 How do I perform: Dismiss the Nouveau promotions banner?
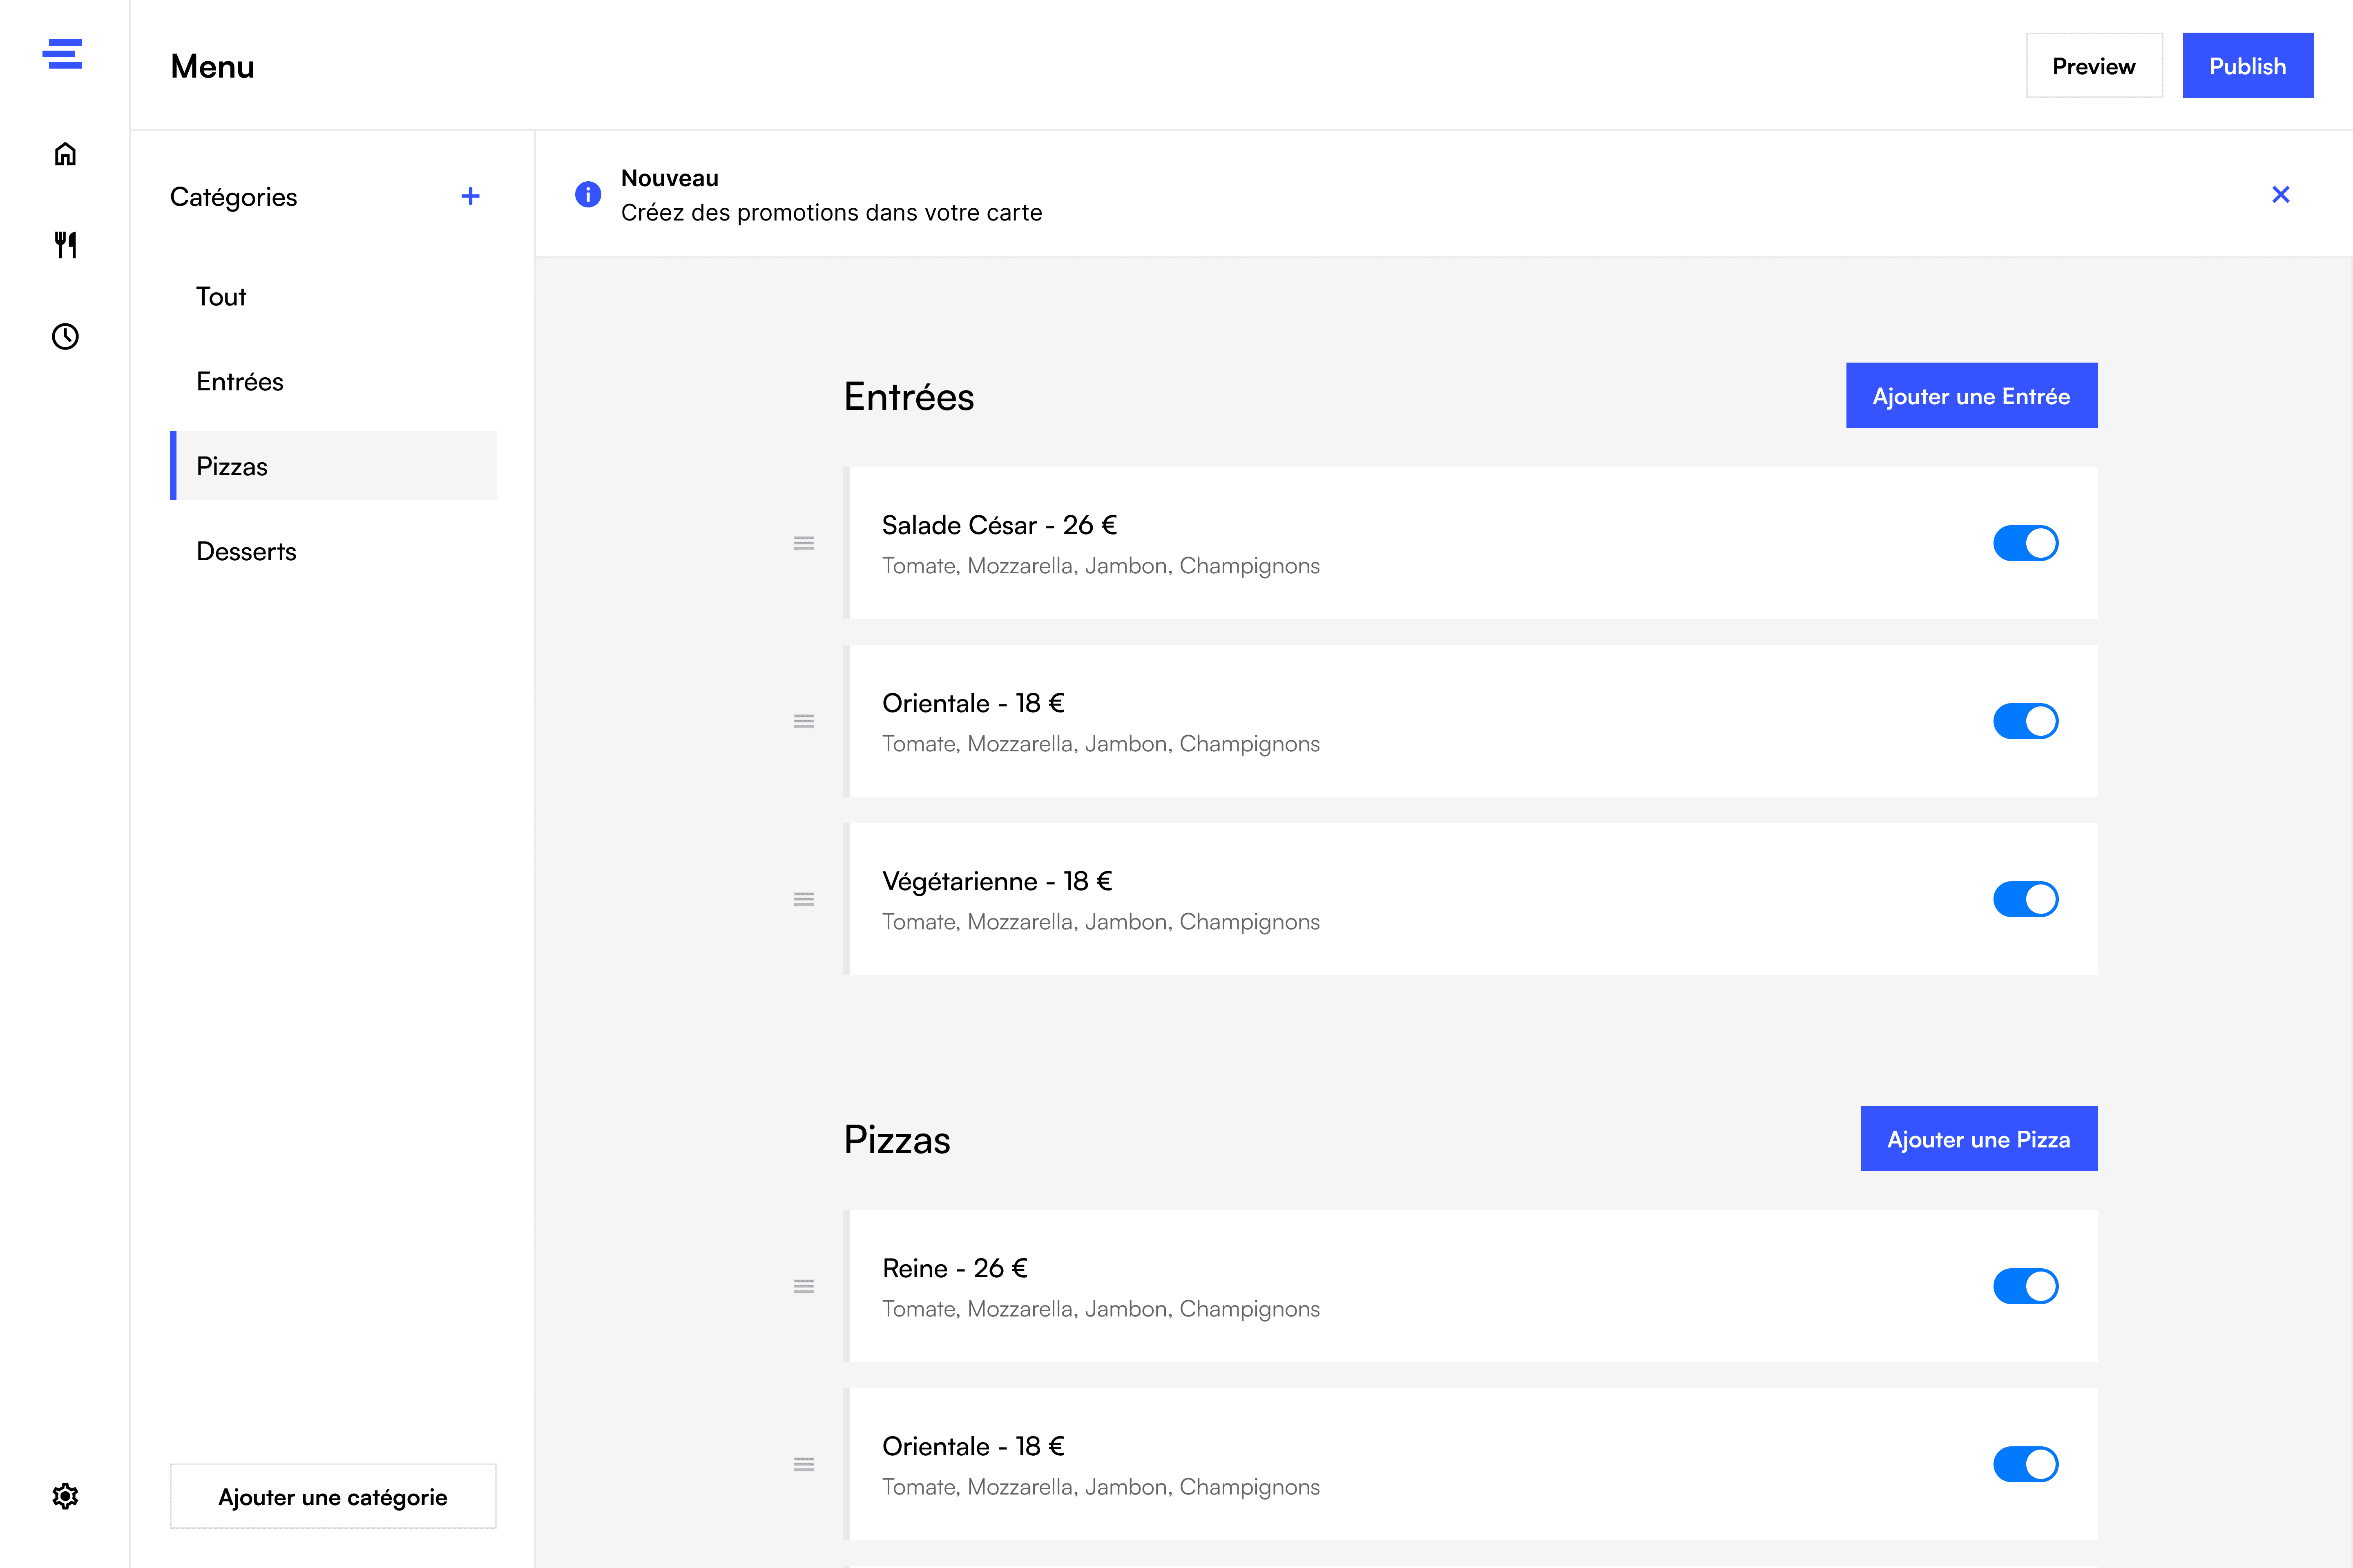click(x=2281, y=194)
